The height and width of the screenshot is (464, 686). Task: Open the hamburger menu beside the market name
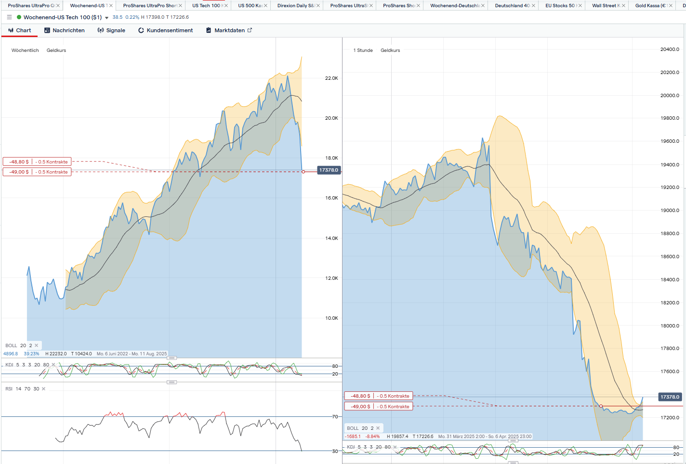(9, 17)
